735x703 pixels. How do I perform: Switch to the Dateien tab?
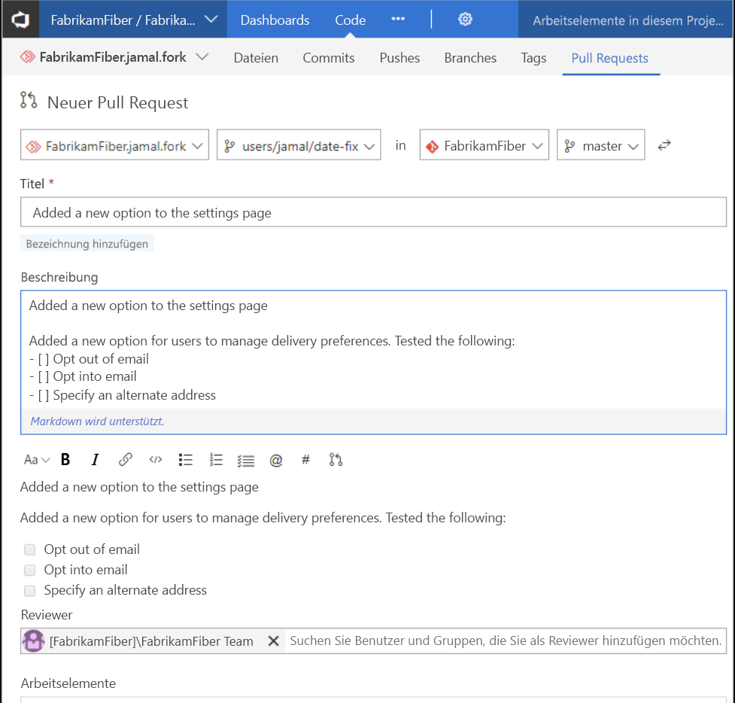[256, 58]
